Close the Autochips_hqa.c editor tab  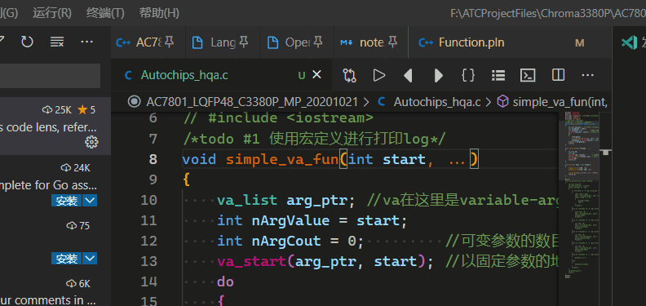pos(316,74)
